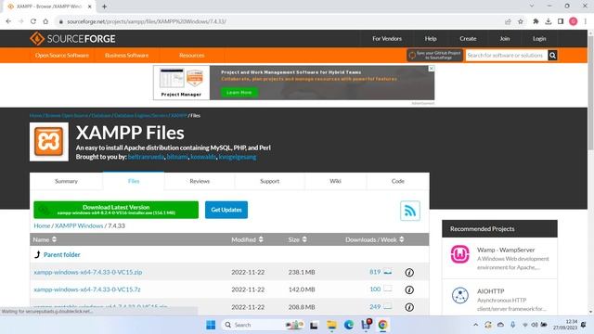594x334 pixels.
Task: Open the Help link
Action: pos(431,39)
